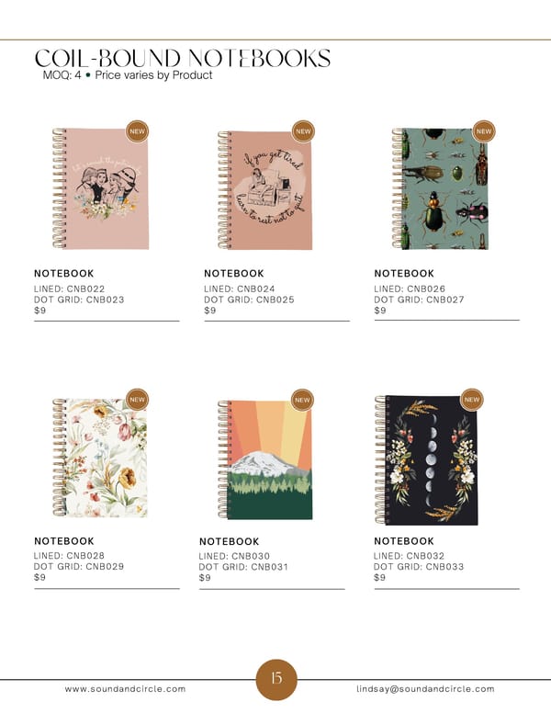Select the 'learn to rest not to quit' notebook cover
551x713 pixels.
tap(265, 190)
